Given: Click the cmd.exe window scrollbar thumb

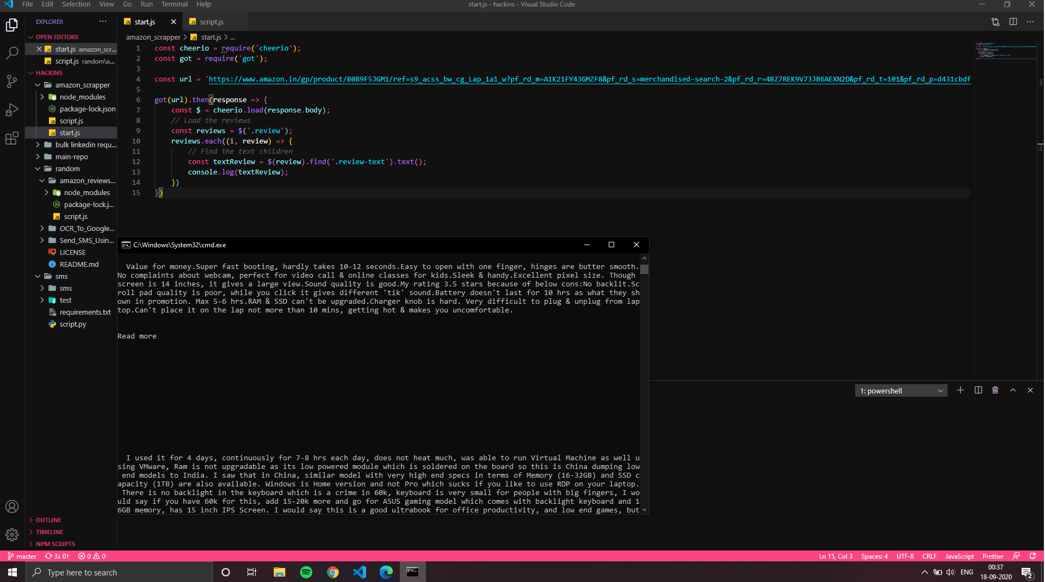Looking at the screenshot, I should pos(645,269).
